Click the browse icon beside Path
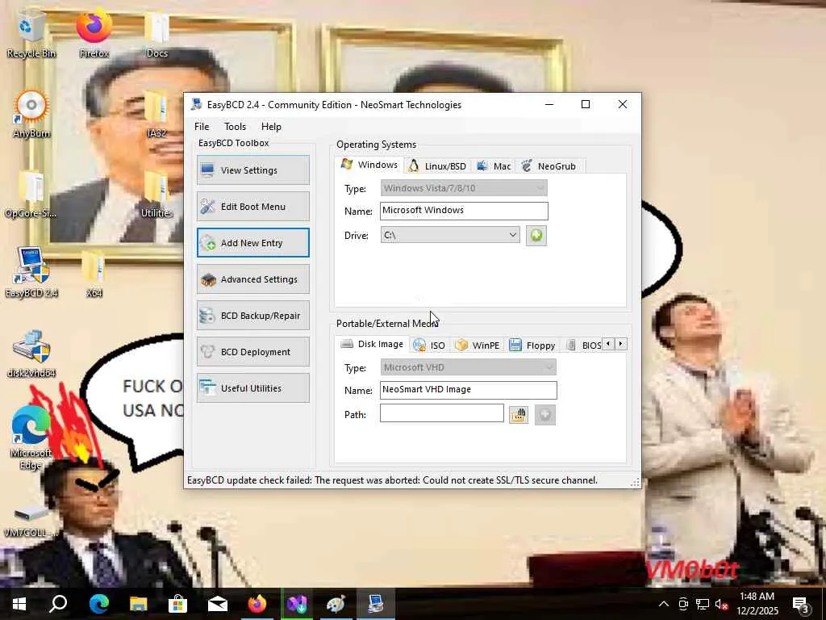 519,415
